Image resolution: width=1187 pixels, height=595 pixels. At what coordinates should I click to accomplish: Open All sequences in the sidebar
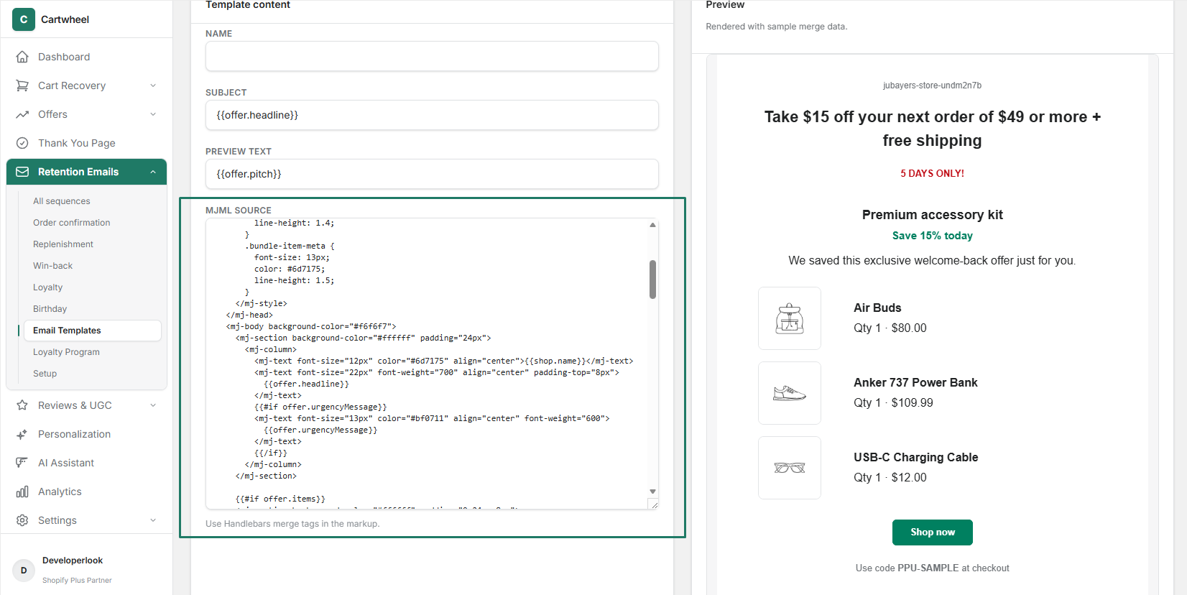[x=62, y=201]
